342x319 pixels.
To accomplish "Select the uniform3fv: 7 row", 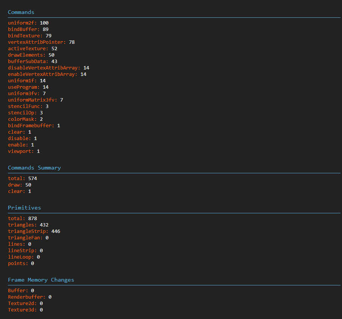I will [27, 94].
